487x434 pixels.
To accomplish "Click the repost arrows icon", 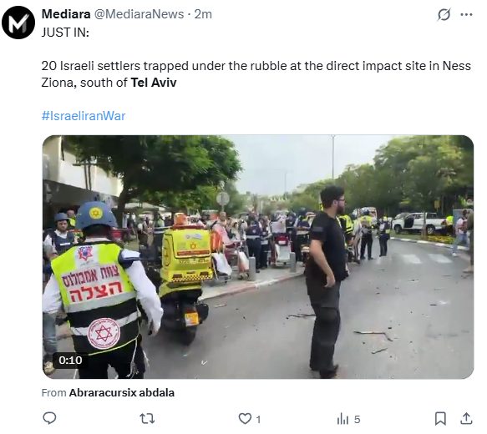I will pos(147,419).
